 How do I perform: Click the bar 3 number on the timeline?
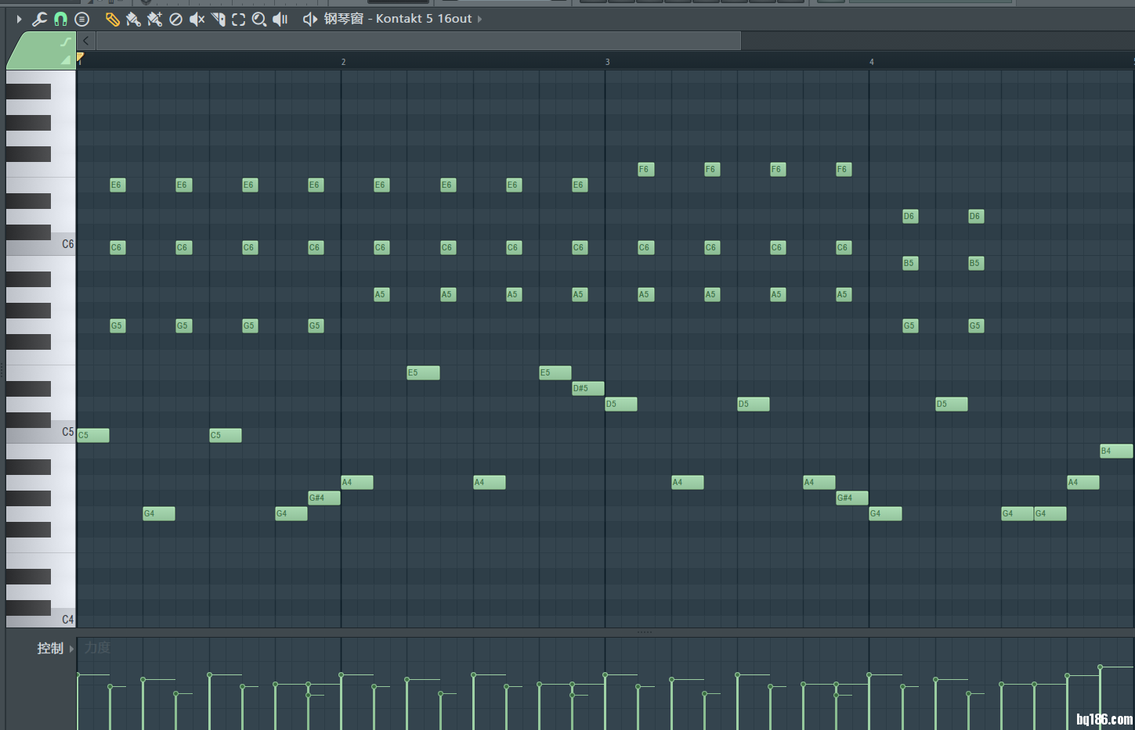(607, 62)
